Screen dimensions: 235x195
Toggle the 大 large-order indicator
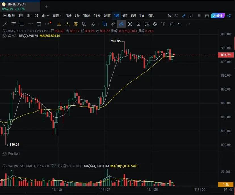coord(67,24)
